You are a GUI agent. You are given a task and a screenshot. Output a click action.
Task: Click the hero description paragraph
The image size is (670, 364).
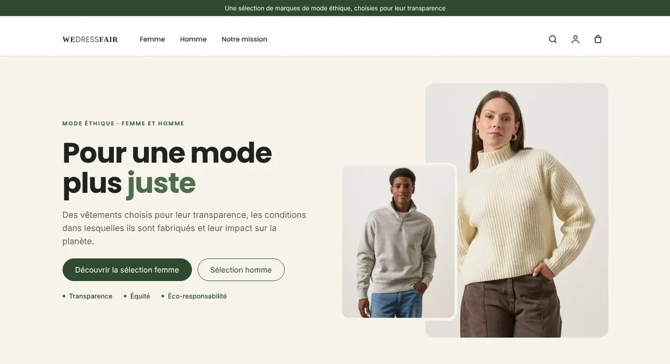[184, 228]
